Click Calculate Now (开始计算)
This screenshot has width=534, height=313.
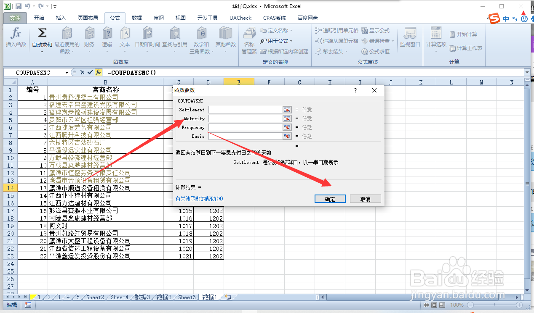point(463,34)
